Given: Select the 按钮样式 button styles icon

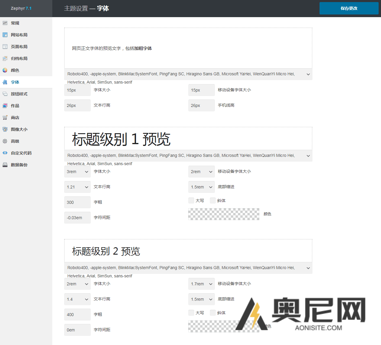Looking at the screenshot, I should point(5,94).
